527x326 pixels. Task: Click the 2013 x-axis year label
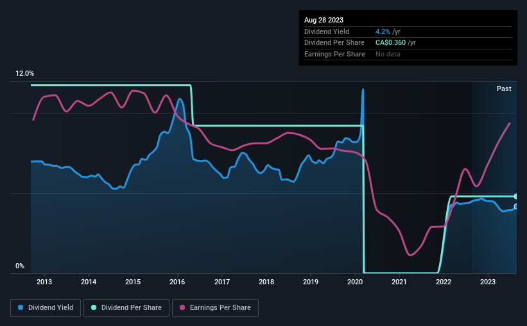tap(44, 282)
